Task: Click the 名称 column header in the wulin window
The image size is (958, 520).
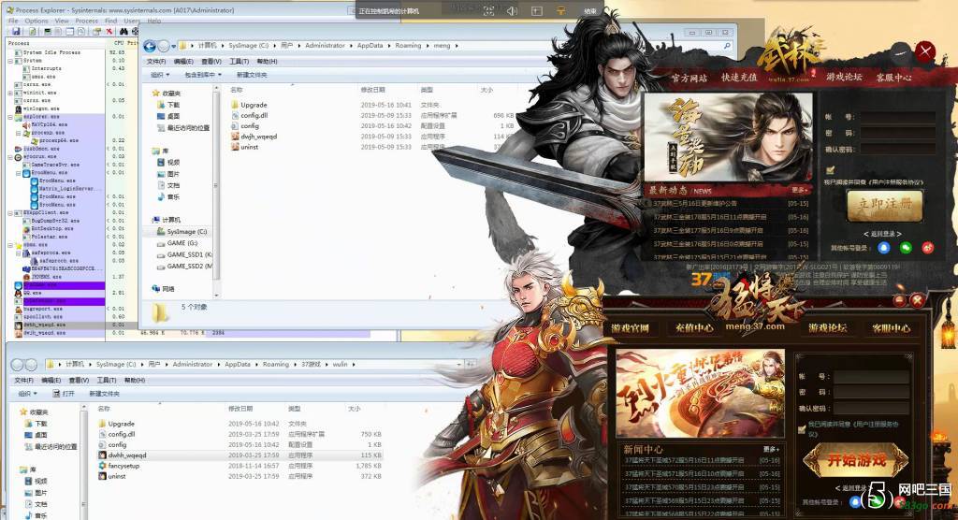Action: tap(105, 409)
